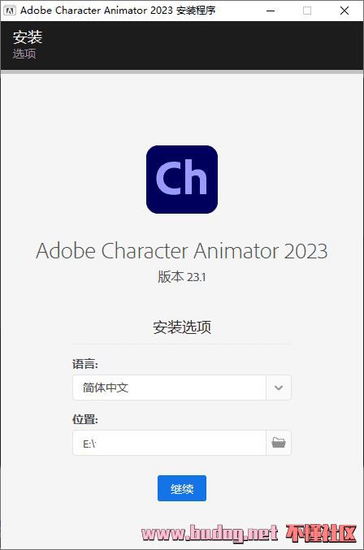Click the 选项 subtitle in header

coord(24,54)
